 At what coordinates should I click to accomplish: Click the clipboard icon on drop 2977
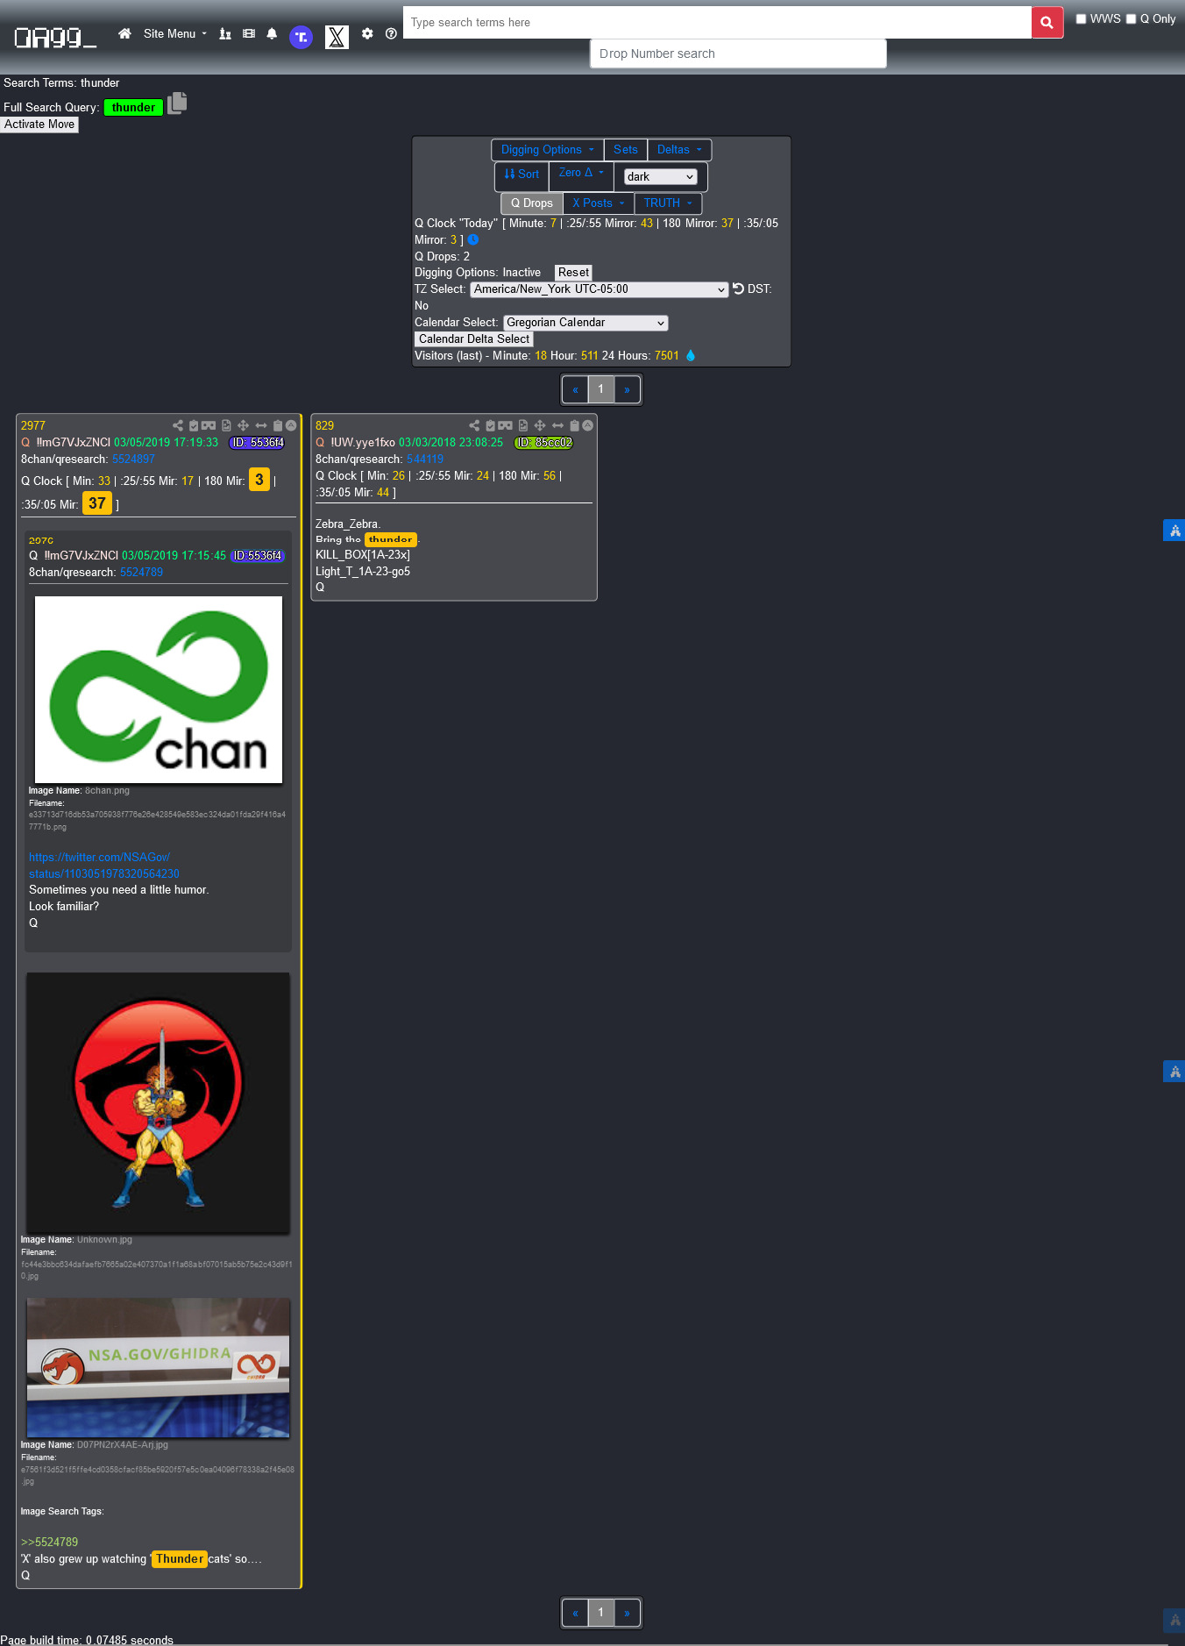tap(278, 425)
